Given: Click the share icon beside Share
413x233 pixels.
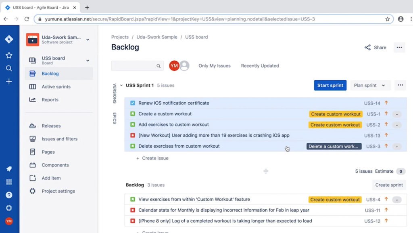Looking at the screenshot, I should click(367, 47).
